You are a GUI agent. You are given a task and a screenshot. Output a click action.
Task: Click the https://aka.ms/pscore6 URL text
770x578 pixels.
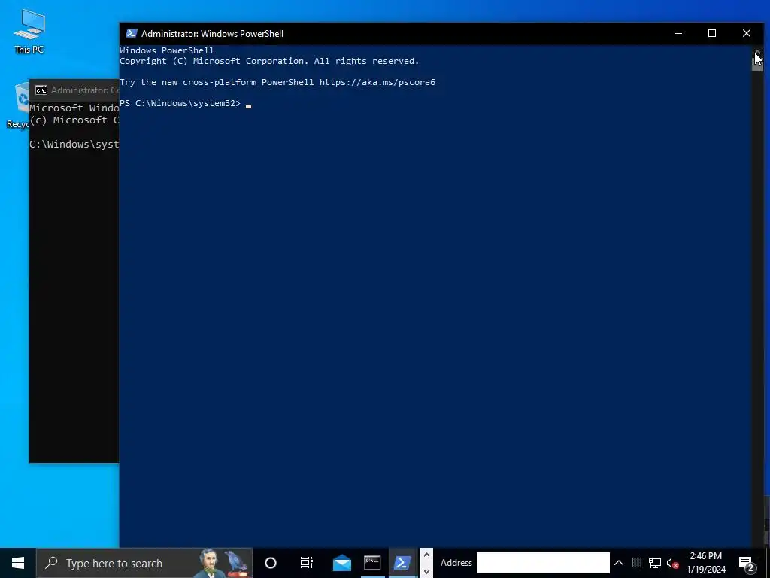pos(377,82)
